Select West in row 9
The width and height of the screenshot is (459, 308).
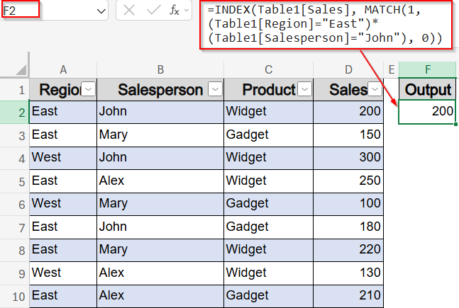click(x=63, y=273)
